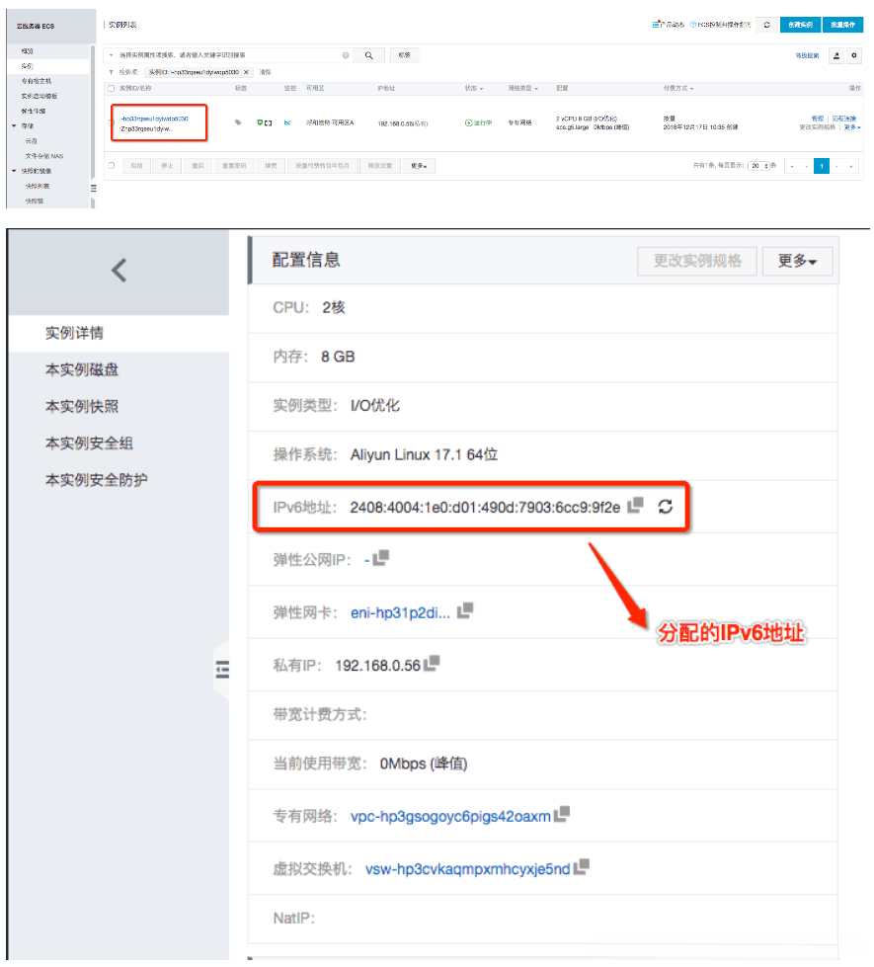The height and width of the screenshot is (967, 874).
Task: Click the green shield security icon in instance row
Action: [x=260, y=122]
